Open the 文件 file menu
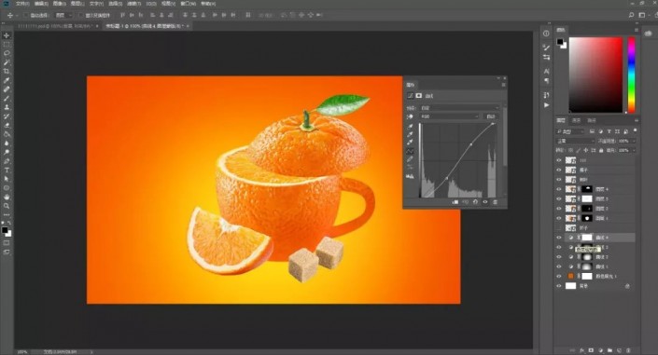This screenshot has height=355, width=658. (22, 4)
